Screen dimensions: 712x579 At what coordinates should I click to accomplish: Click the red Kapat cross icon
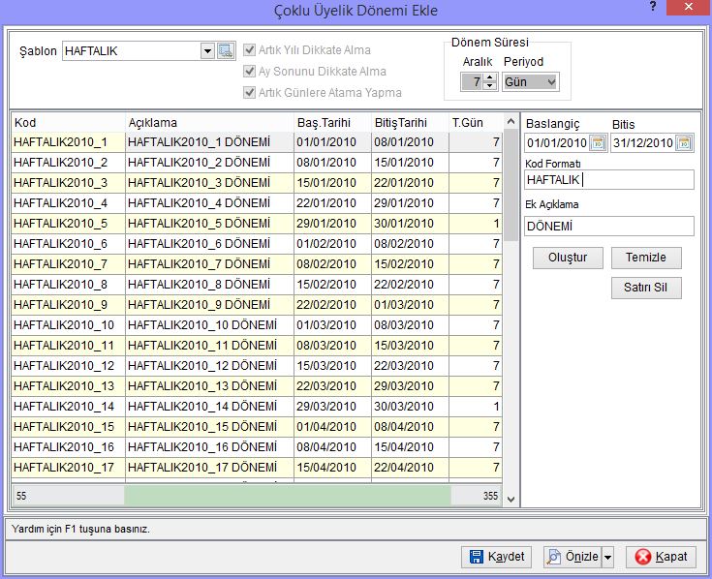[642, 557]
